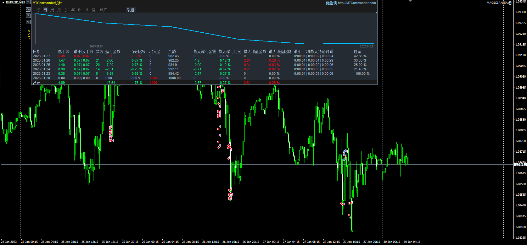This screenshot has width=527, height=245.
Task: Open the http://MTCommander.com link
Action: [x=357, y=3]
